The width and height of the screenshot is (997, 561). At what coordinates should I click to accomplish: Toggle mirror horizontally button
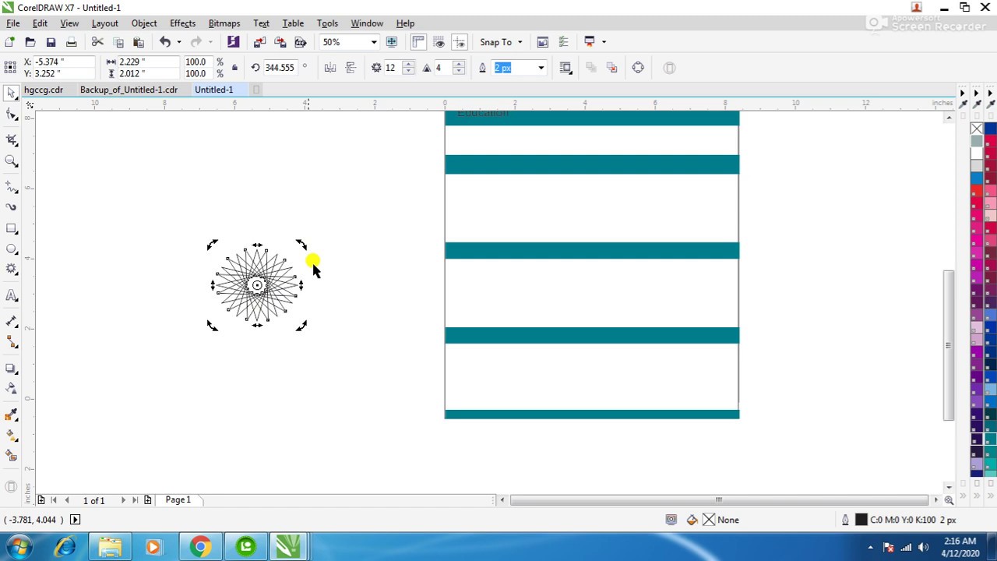(330, 68)
